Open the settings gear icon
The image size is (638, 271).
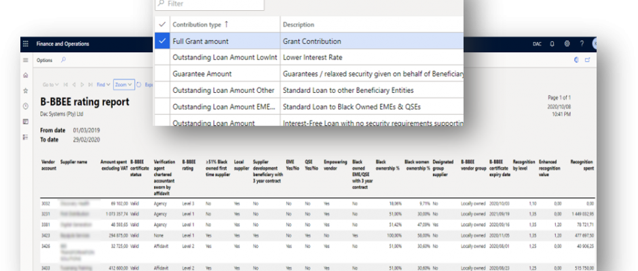click(x=567, y=43)
